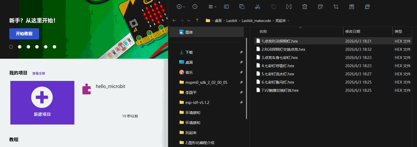Open 图库 in the navigation pane
Screen dimensions: 417x147
[x=206, y=32]
